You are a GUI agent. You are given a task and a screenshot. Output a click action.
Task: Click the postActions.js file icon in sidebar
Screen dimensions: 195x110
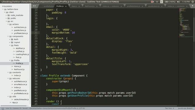(x=12, y=30)
